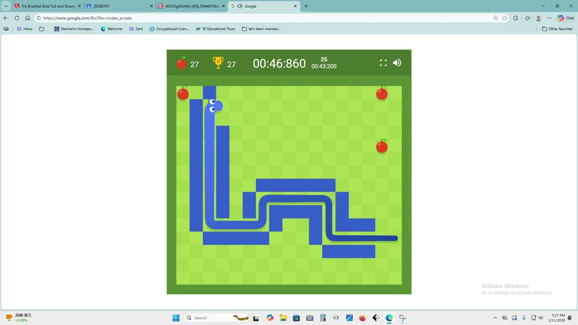This screenshot has width=578, height=325.
Task: Close the Google tab
Action: (296, 6)
